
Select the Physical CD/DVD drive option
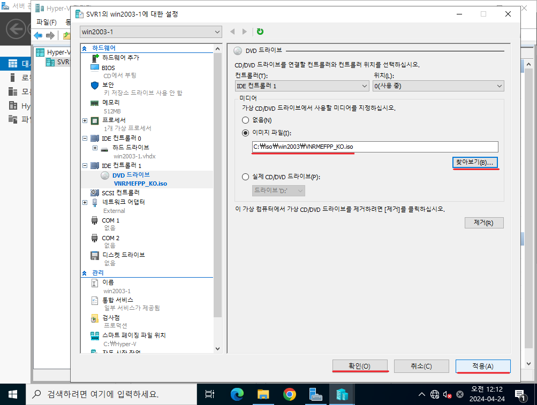245,177
